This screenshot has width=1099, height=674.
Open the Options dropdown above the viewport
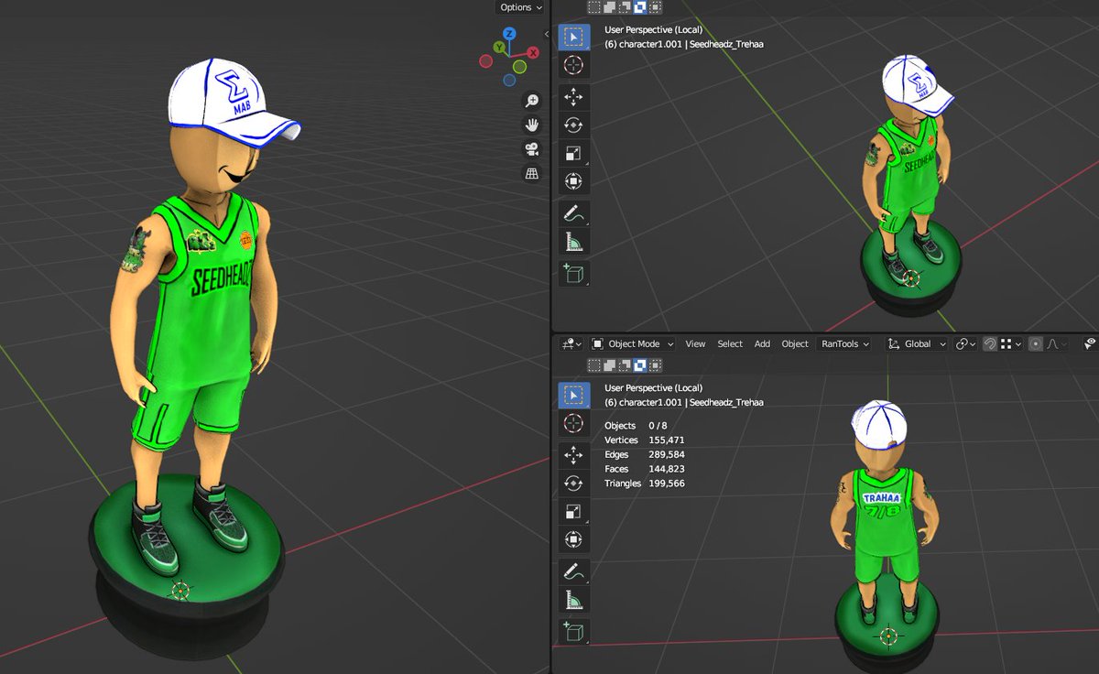click(519, 7)
